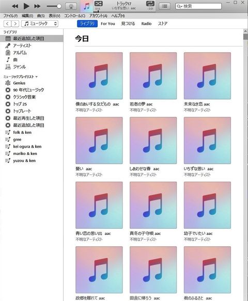Screen dimensions: 248x301
Task: Select 最近追加した項目 under ライブラリ
Action: 32,38
